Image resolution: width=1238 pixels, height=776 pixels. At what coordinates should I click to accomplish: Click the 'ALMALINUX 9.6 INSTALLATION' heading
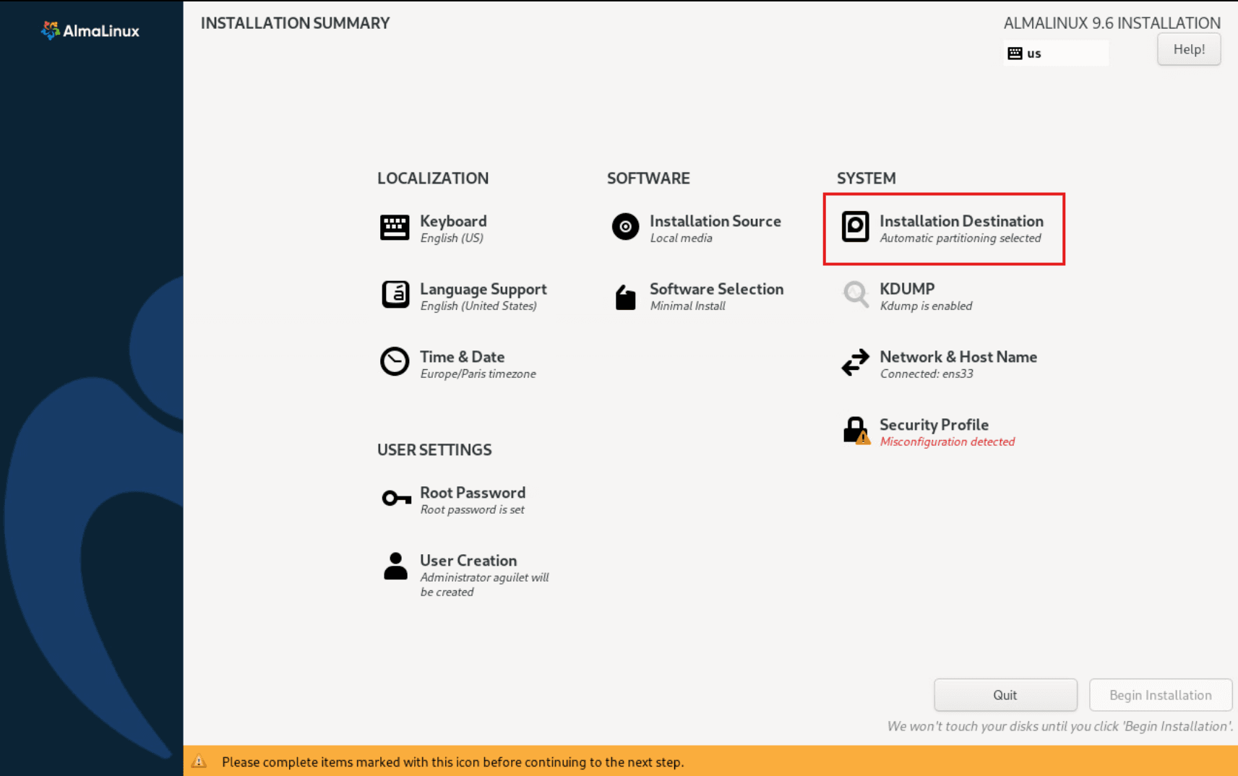1112,23
